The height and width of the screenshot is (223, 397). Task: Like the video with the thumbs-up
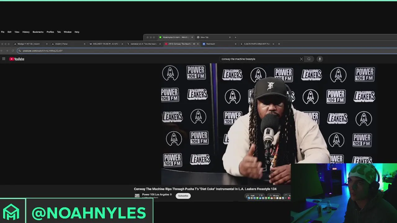point(251,196)
